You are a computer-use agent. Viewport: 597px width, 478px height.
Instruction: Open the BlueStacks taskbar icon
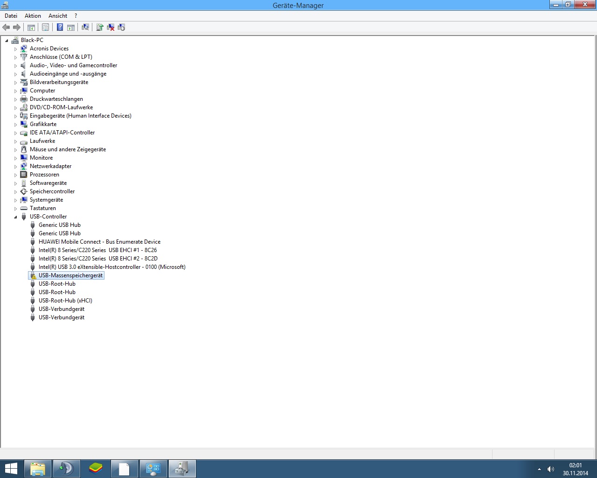pos(96,469)
